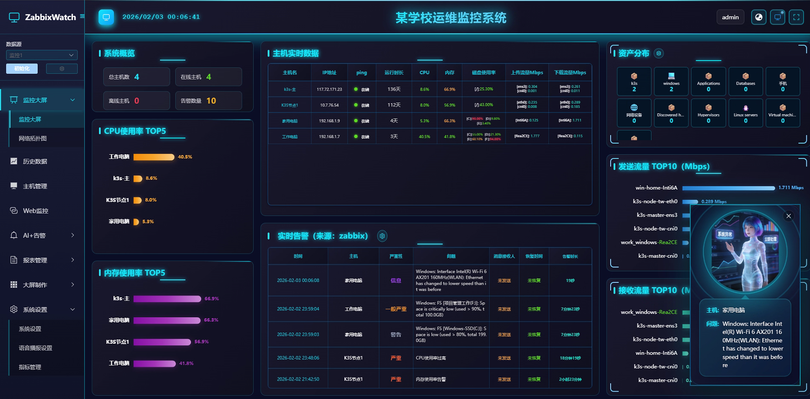810x399 pixels.
Task: Click the blue monitor icon beside the date
Action: pyautogui.click(x=106, y=17)
